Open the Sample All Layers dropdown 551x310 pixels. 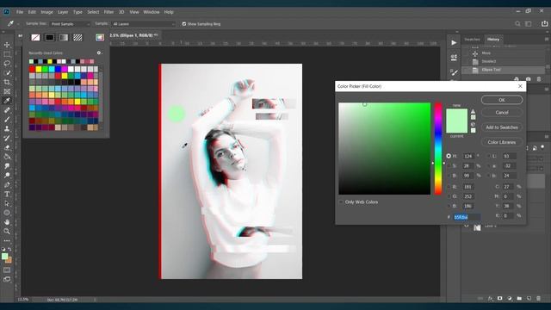pos(143,24)
